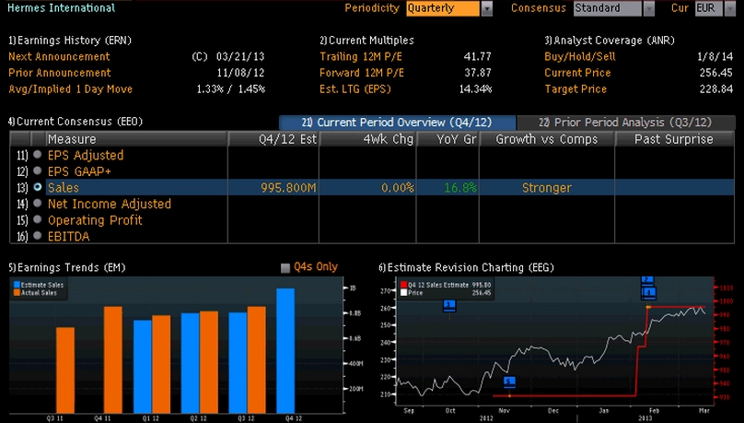This screenshot has height=423, width=744.
Task: Select the EBITDA radio button
Action: click(38, 236)
